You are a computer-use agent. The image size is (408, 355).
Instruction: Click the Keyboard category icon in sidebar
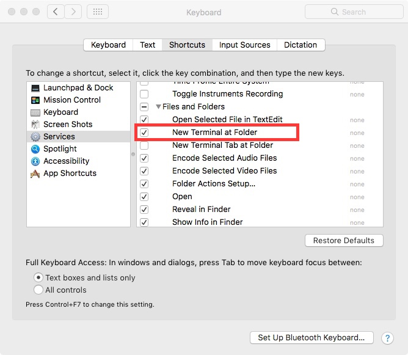click(x=35, y=112)
